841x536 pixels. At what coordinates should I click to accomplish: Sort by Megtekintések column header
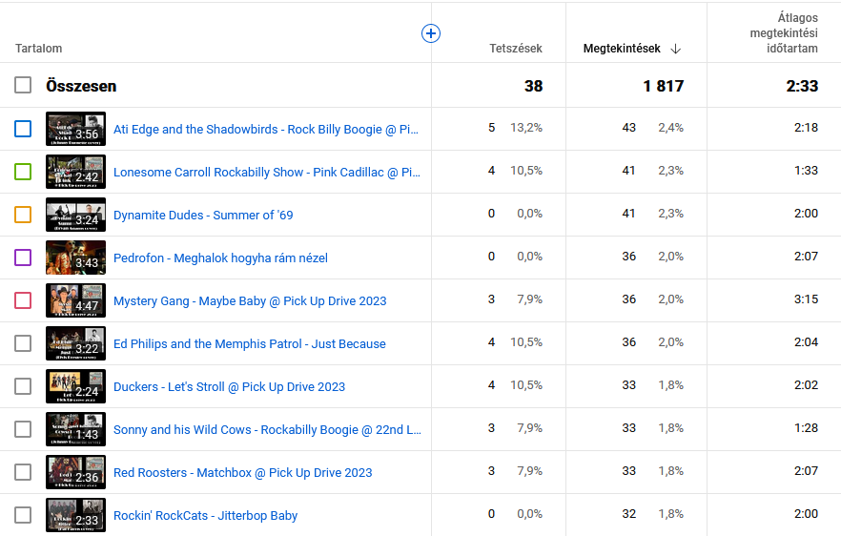pos(621,49)
